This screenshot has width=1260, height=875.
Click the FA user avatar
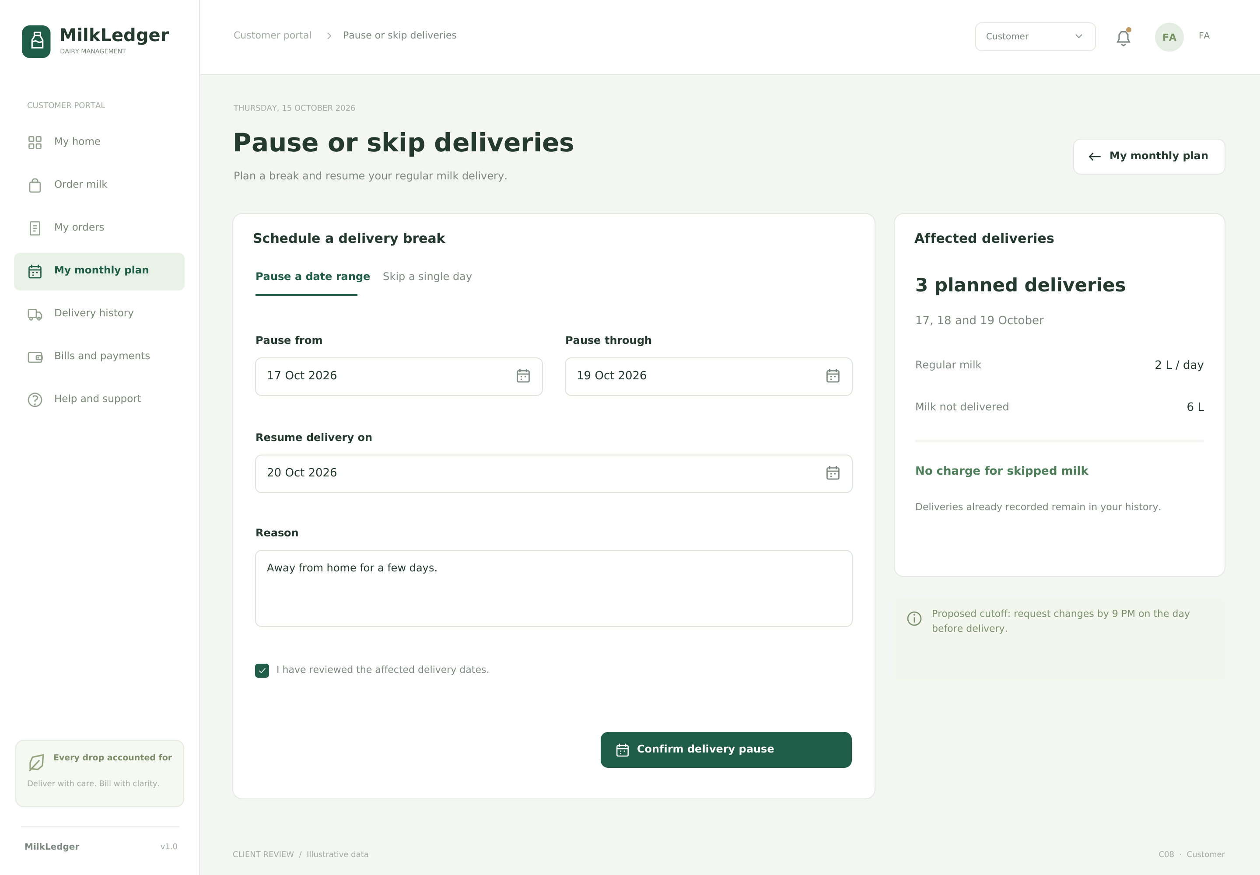coord(1169,37)
